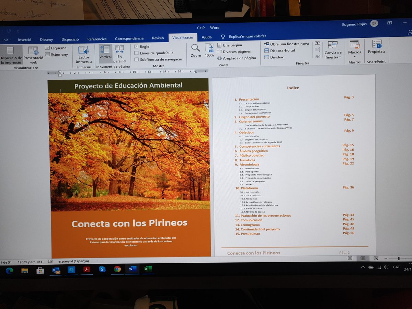
Task: Enable Subfinestra de navegació checkbox
Action: pos(136,59)
